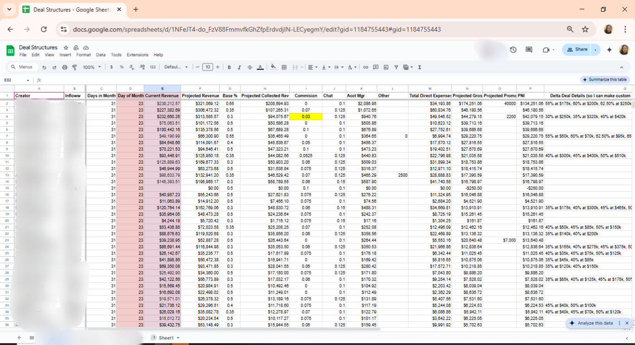
Task: Open the Help menu
Action: coord(158,55)
